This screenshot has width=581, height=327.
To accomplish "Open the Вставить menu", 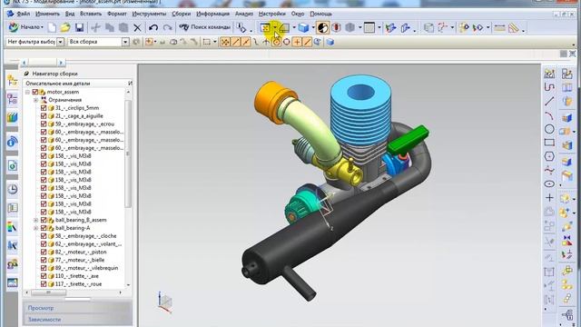I will 91,14.
